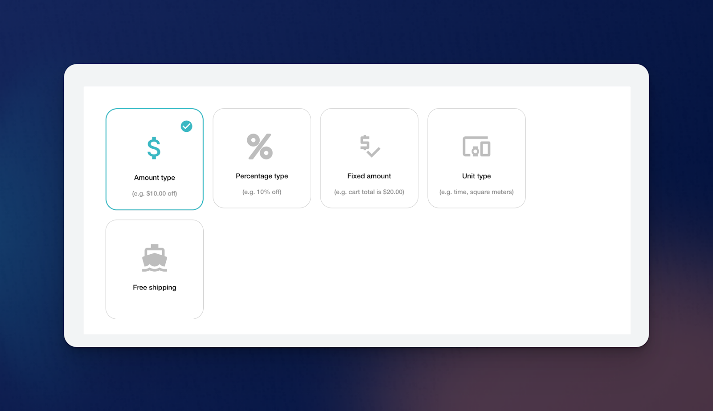Click the dollar-with-checkmark Fixed amount icon
The image size is (713, 411).
coord(370,146)
